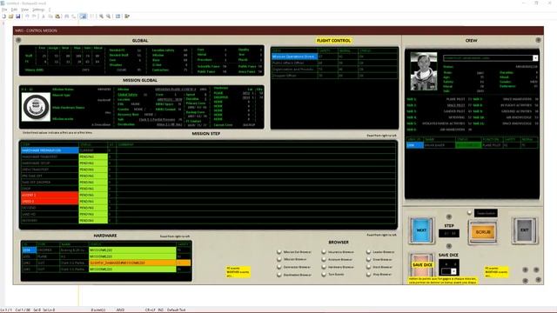Toggle the switch light above the SCRUB button

click(x=470, y=212)
